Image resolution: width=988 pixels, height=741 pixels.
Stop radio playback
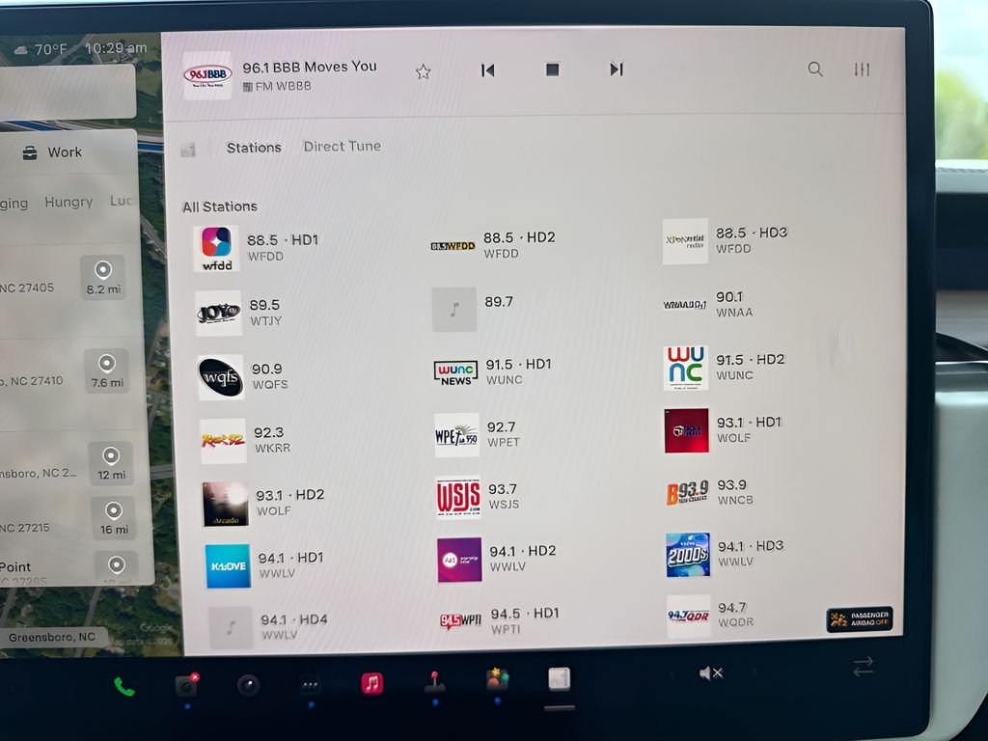[552, 69]
